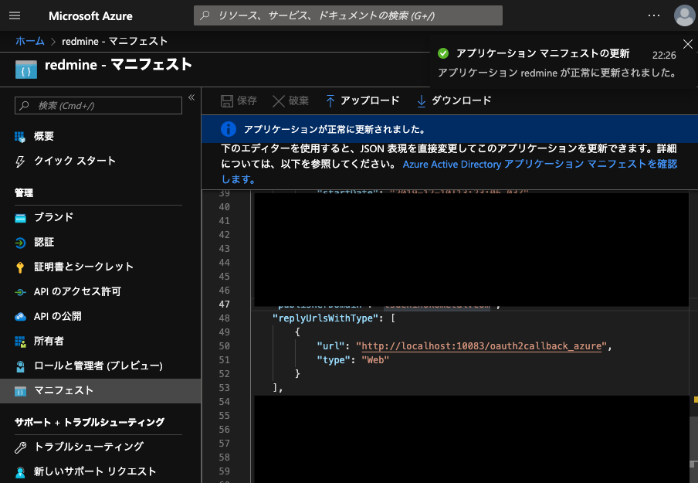Click the "type": "Web" line in editor
Viewport: 698px width, 483px height.
[x=353, y=360]
